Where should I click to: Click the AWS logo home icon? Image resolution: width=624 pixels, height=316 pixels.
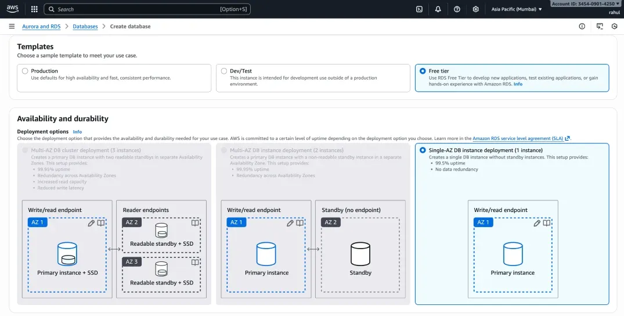pyautogui.click(x=13, y=9)
